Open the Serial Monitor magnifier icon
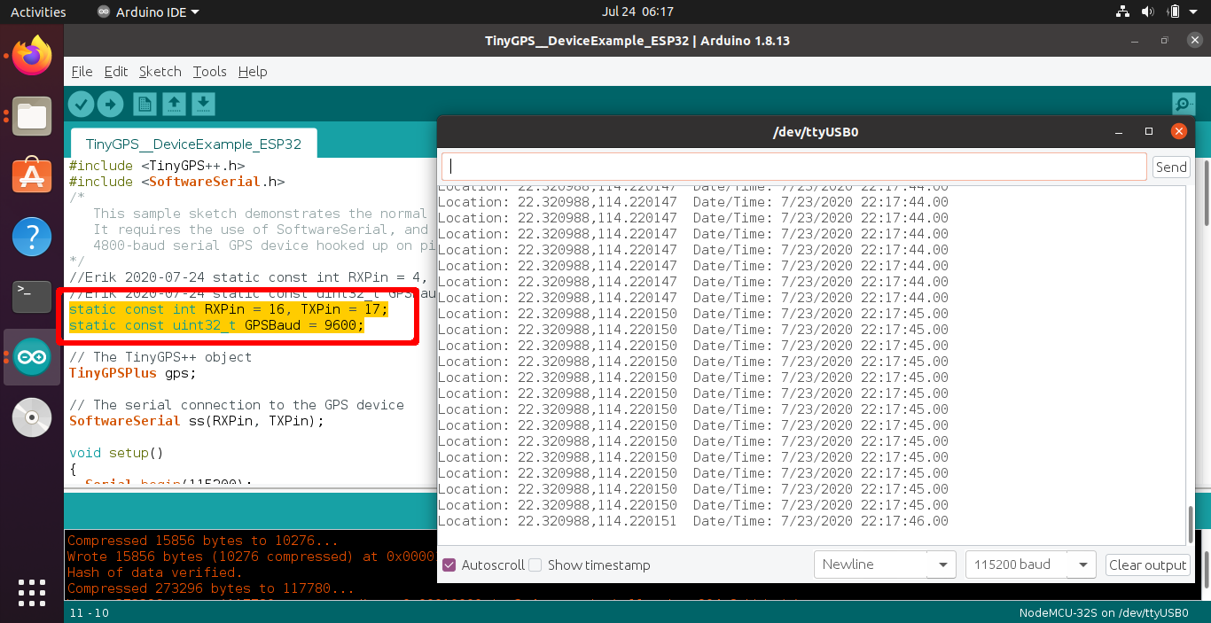The height and width of the screenshot is (623, 1211). click(x=1183, y=104)
